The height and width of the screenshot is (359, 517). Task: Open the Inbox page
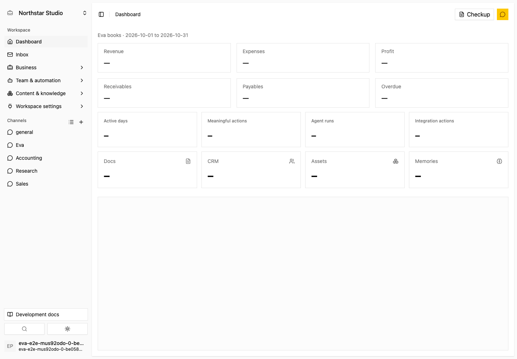coord(46,55)
